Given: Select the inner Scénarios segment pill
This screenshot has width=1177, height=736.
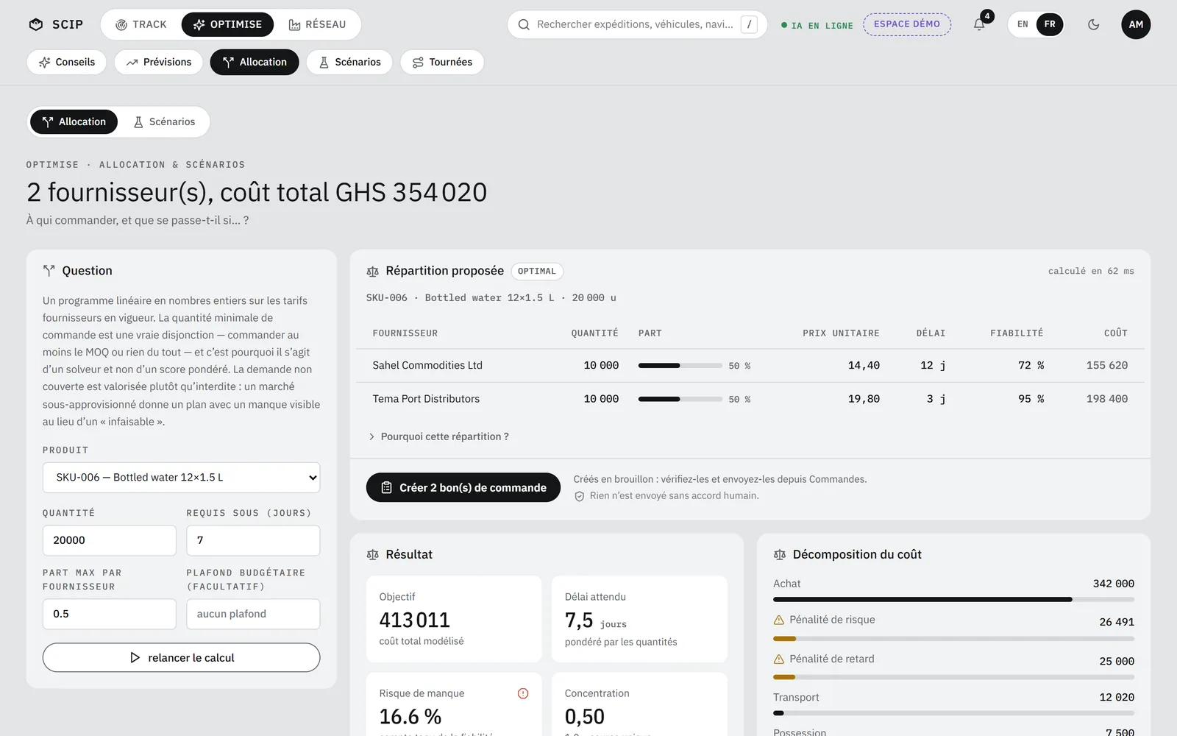Looking at the screenshot, I should pyautogui.click(x=164, y=121).
